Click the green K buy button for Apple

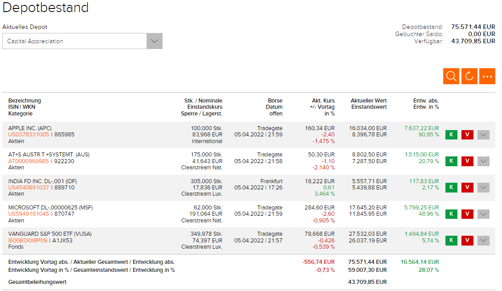(451, 135)
